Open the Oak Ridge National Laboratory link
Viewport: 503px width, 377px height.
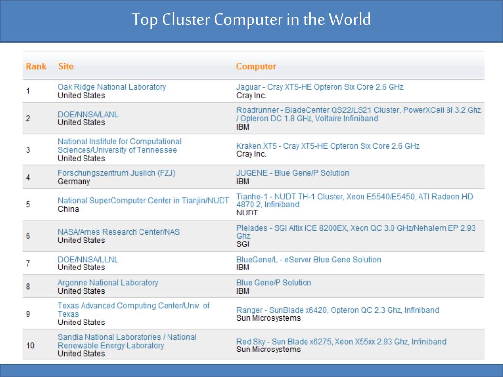(112, 87)
